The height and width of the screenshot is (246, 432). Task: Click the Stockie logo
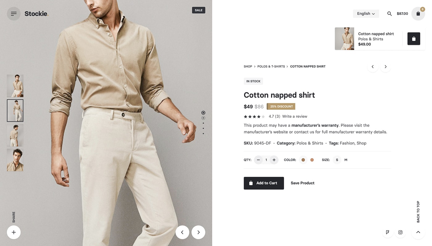(x=36, y=14)
